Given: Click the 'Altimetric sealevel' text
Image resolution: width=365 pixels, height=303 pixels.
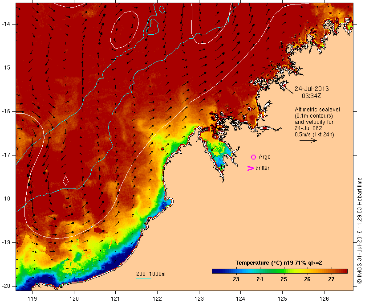Looking at the screenshot, I should click(x=317, y=110).
